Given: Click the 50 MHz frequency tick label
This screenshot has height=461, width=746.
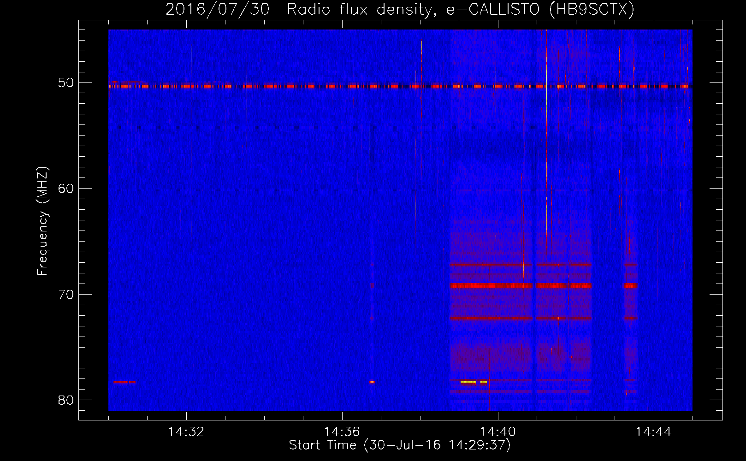Looking at the screenshot, I should click(66, 83).
